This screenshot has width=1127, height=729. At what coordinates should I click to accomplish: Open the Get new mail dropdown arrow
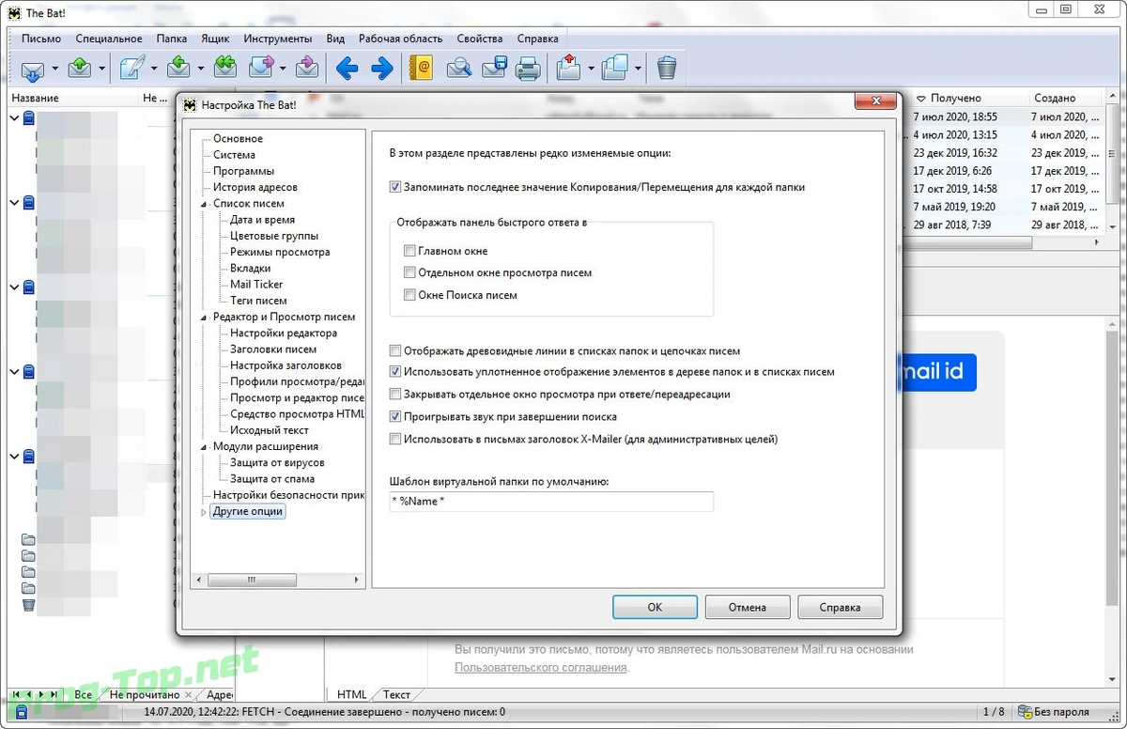point(55,70)
